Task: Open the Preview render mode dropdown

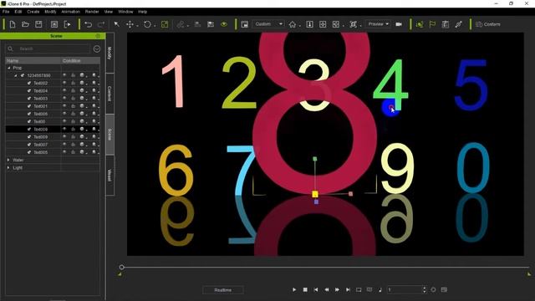Action: pos(378,24)
